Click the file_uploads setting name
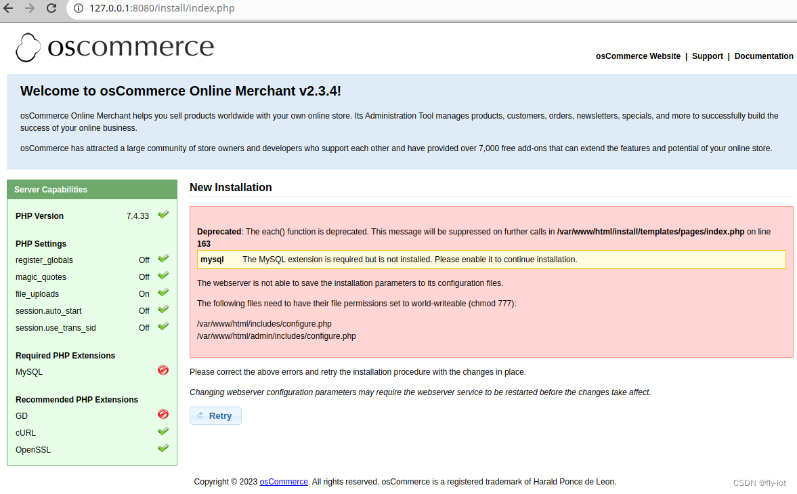Image resolution: width=797 pixels, height=494 pixels. click(37, 294)
